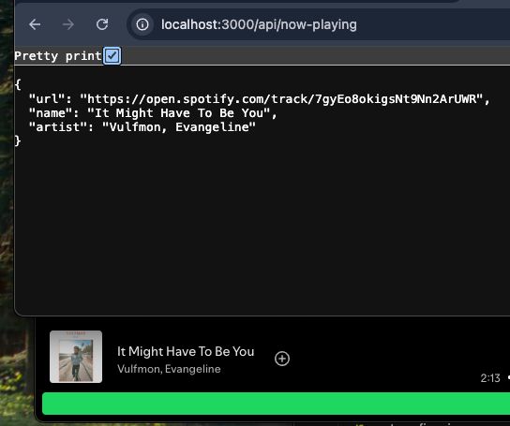
Task: Click the 2:13 elapsed time
Action: [490, 378]
